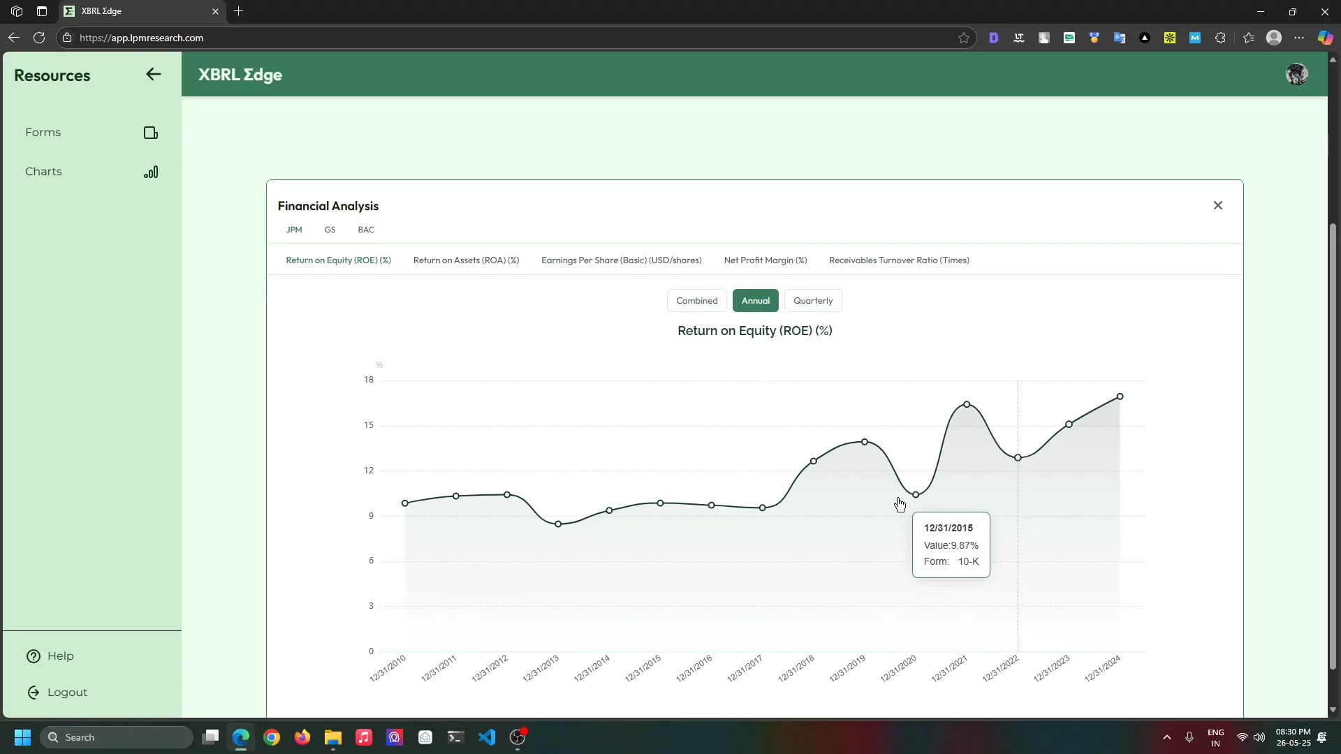Click the 12/31/2010 first data point
Image resolution: width=1341 pixels, height=754 pixels.
405,503
